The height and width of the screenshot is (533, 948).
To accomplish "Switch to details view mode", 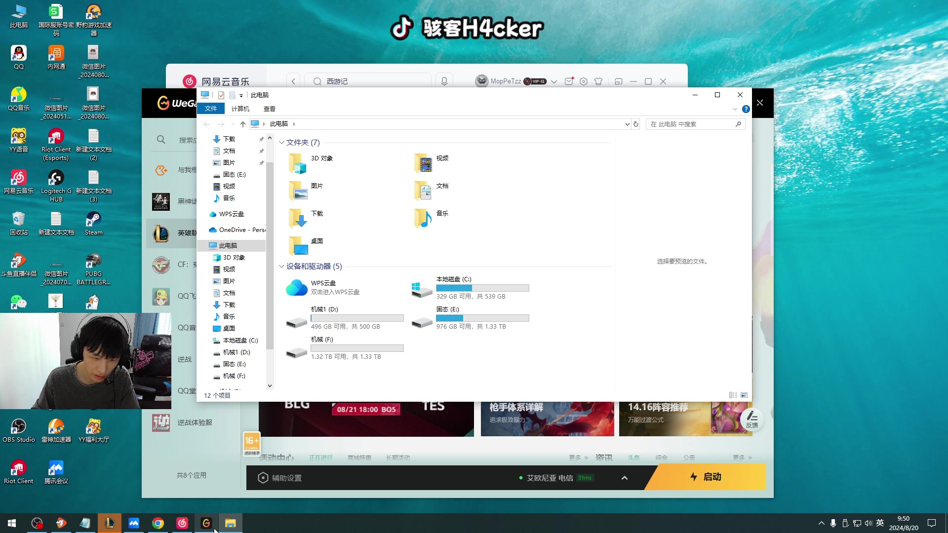I will tap(733, 395).
